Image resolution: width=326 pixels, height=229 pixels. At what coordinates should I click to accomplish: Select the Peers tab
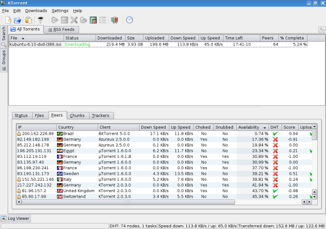[x=57, y=115]
